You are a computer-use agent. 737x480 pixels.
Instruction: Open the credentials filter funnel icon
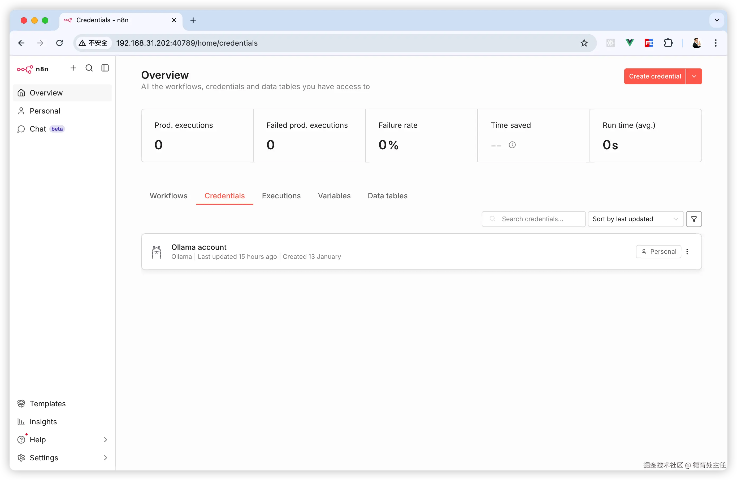[694, 219]
